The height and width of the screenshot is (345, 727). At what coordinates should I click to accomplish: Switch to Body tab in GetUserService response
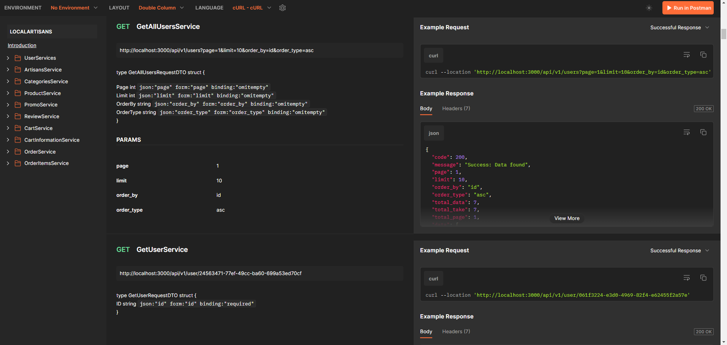426,332
